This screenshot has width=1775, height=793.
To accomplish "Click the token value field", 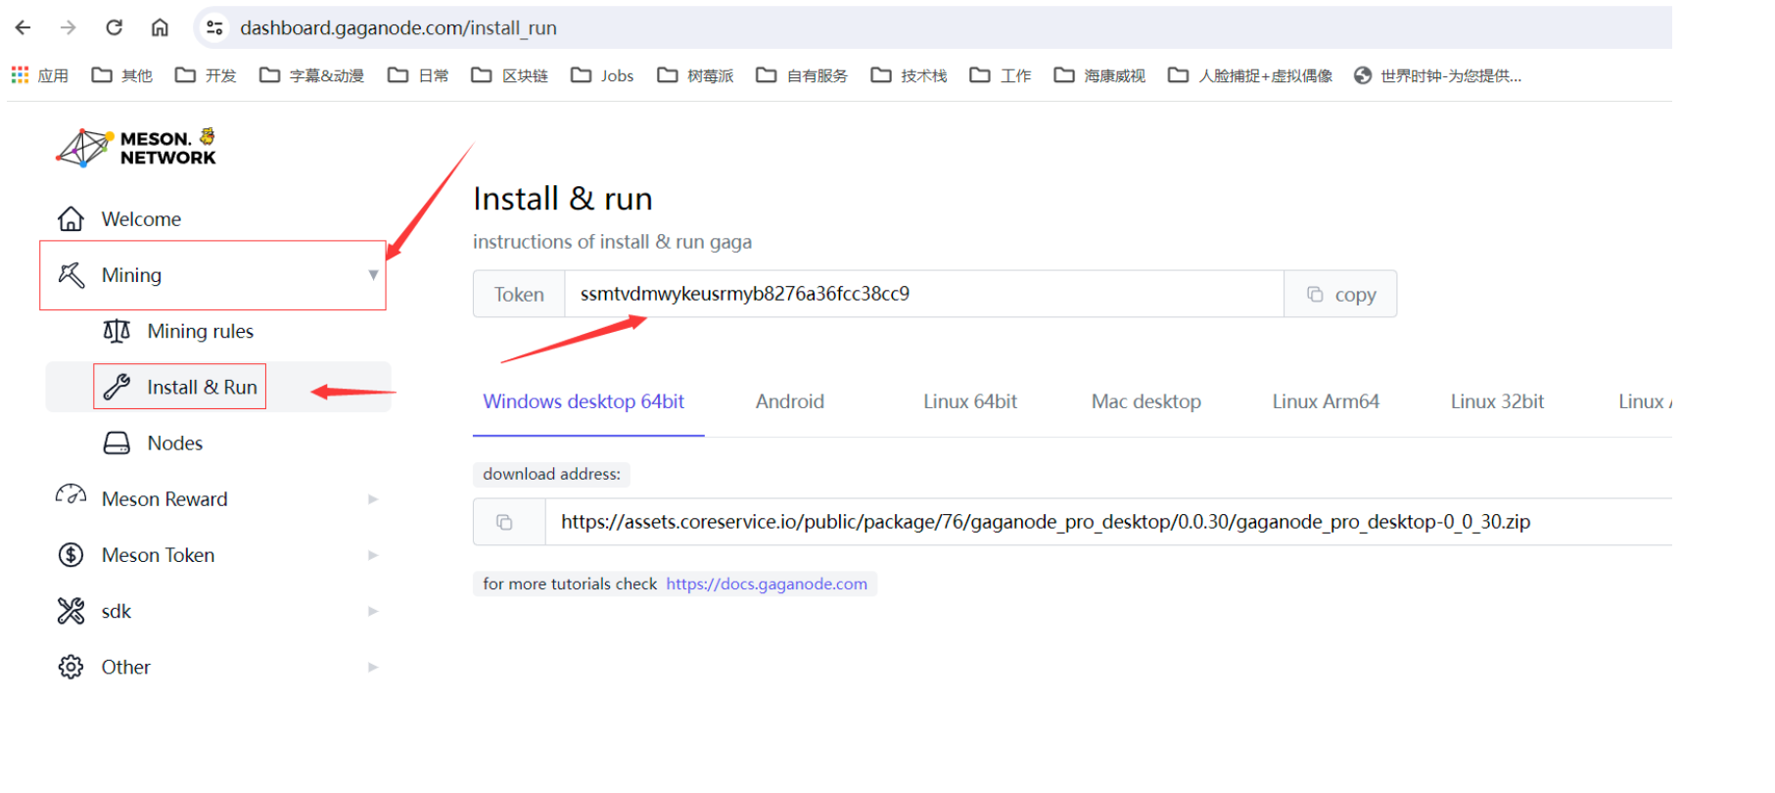I will click(x=924, y=294).
